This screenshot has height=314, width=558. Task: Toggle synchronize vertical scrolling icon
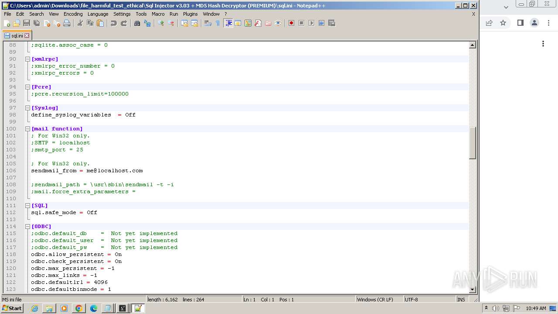click(x=184, y=23)
